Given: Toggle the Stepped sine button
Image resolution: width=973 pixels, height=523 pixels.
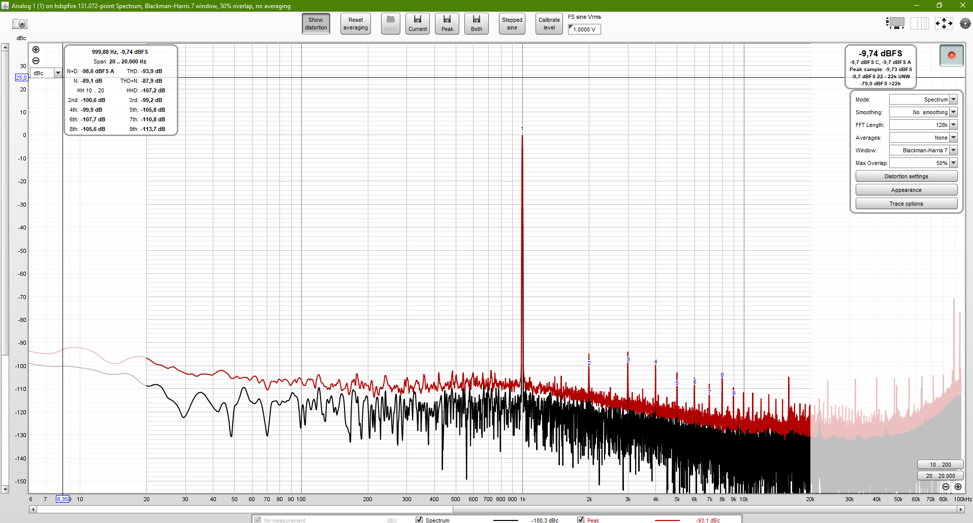Looking at the screenshot, I should [x=512, y=24].
